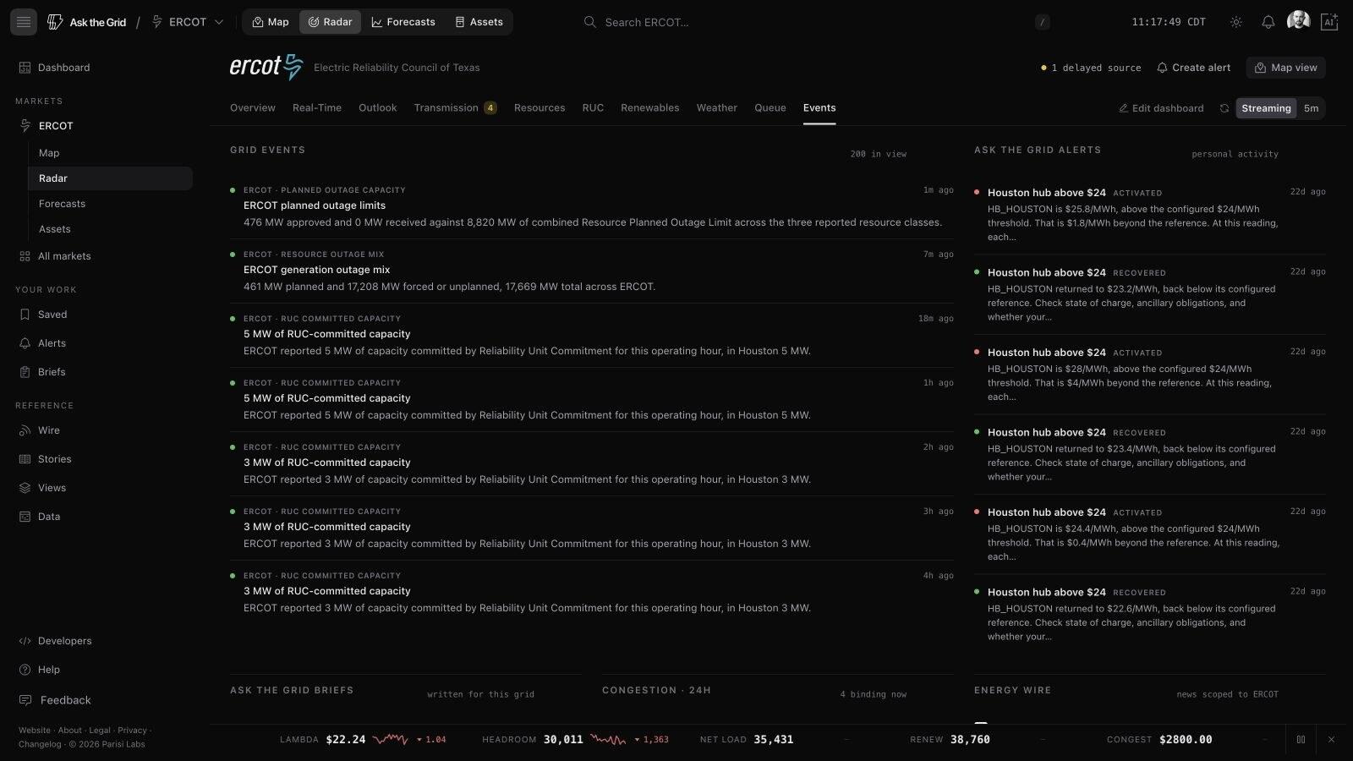Open the AI assistant panel icon
1353x761 pixels.
(x=1329, y=22)
